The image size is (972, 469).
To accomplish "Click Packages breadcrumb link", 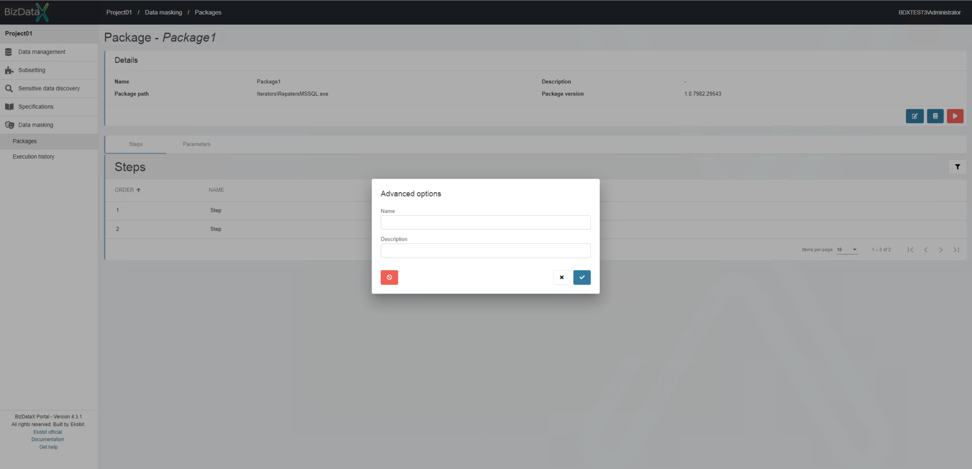I will click(208, 12).
